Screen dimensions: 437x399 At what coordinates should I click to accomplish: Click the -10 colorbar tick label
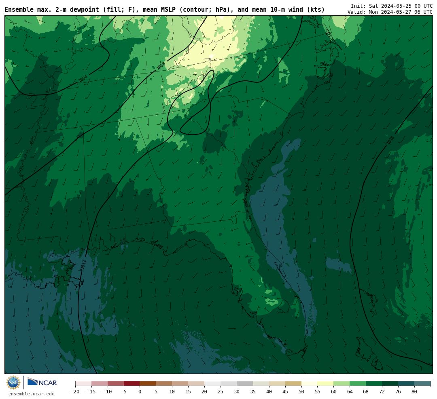pos(108,392)
